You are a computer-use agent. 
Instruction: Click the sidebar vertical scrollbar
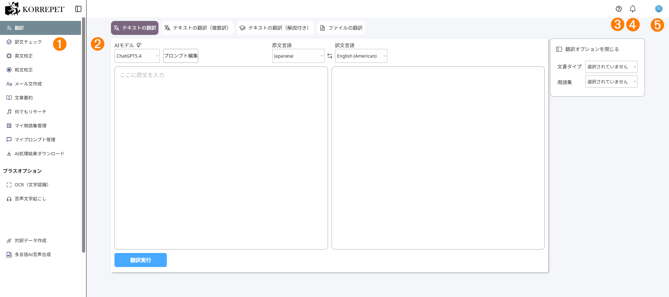[x=83, y=135]
